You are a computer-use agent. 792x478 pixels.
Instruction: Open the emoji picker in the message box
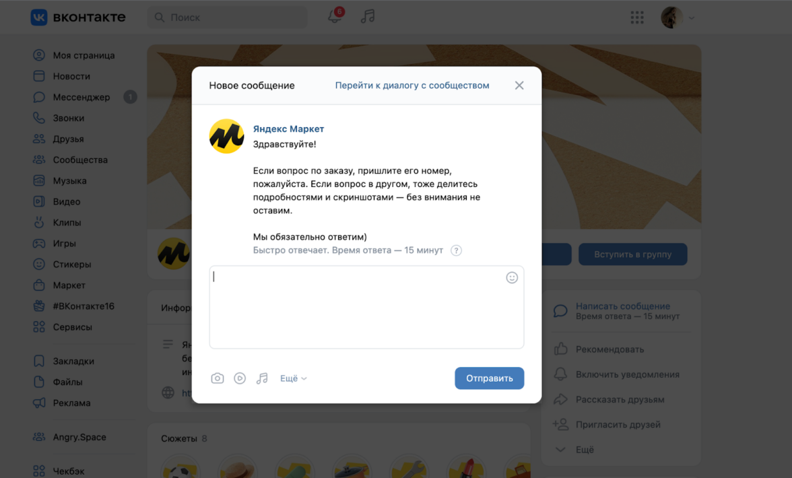click(x=512, y=277)
